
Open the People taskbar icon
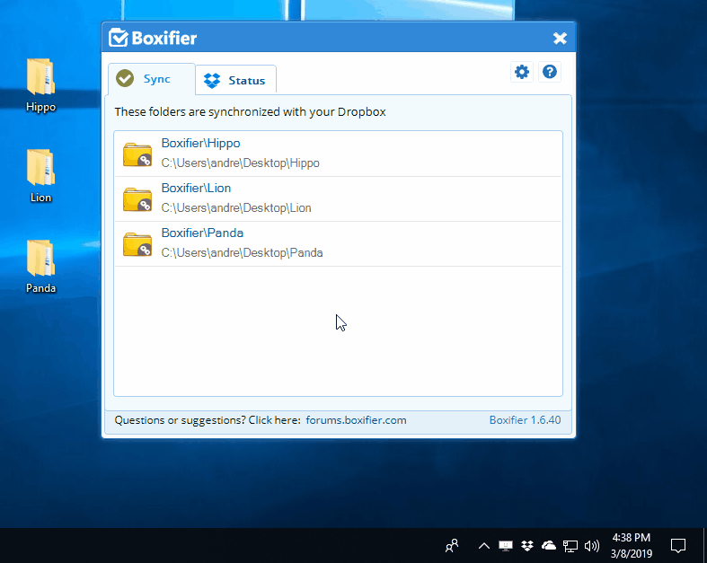click(452, 546)
